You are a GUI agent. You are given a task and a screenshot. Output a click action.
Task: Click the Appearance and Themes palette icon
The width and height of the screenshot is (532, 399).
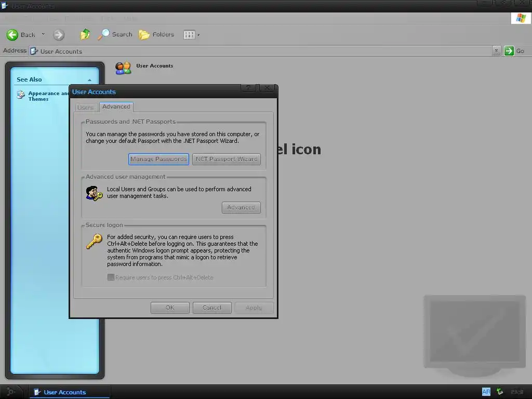click(x=21, y=95)
